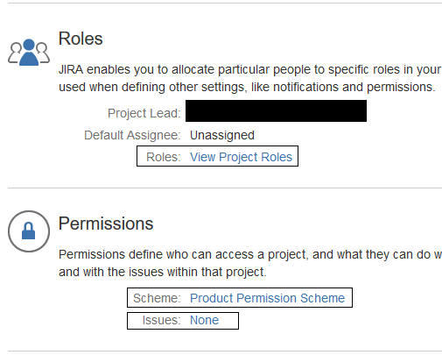Click the Permissions padlock icon
This screenshot has height=355, width=442.
tap(29, 231)
